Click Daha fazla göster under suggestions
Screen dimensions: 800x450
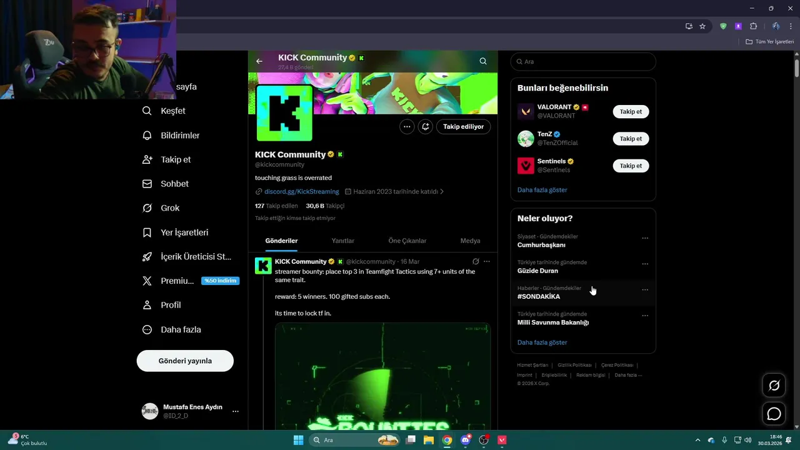542,189
